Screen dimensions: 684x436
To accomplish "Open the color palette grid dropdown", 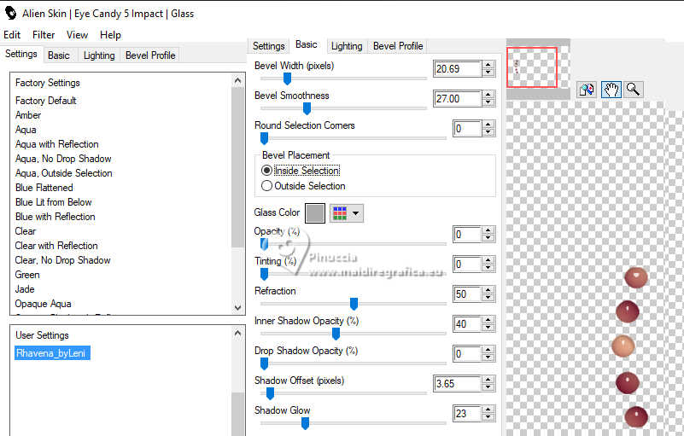I will click(x=347, y=213).
